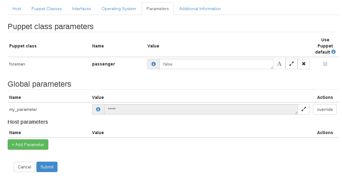Expand the passenger value to fullscreen editor
342x188 pixels.
(x=292, y=64)
